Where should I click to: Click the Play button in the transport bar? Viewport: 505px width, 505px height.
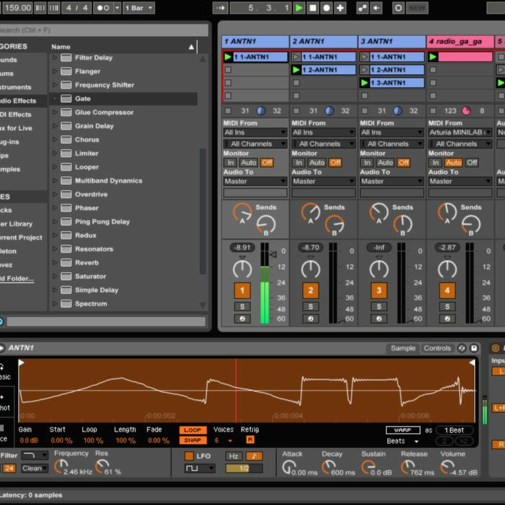(300, 8)
